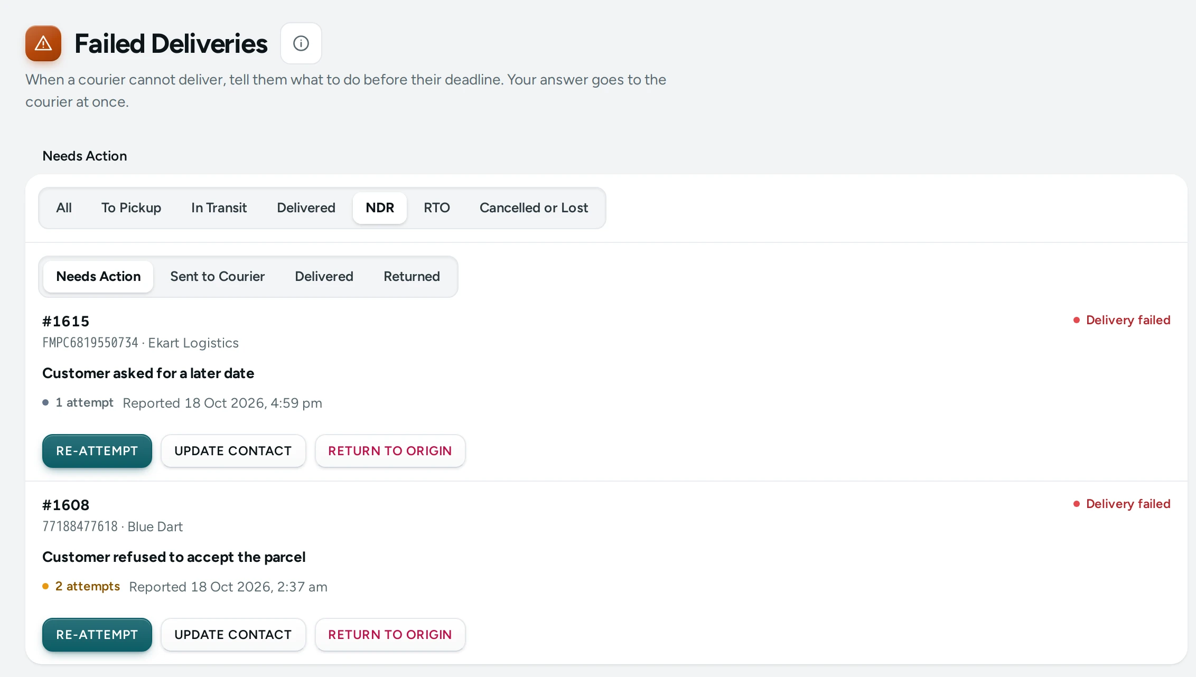The width and height of the screenshot is (1196, 677).
Task: Click the '1 attempt' badge
Action: pos(78,402)
